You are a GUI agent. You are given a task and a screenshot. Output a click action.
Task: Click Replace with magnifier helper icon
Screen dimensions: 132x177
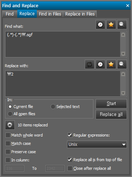pos(122,64)
